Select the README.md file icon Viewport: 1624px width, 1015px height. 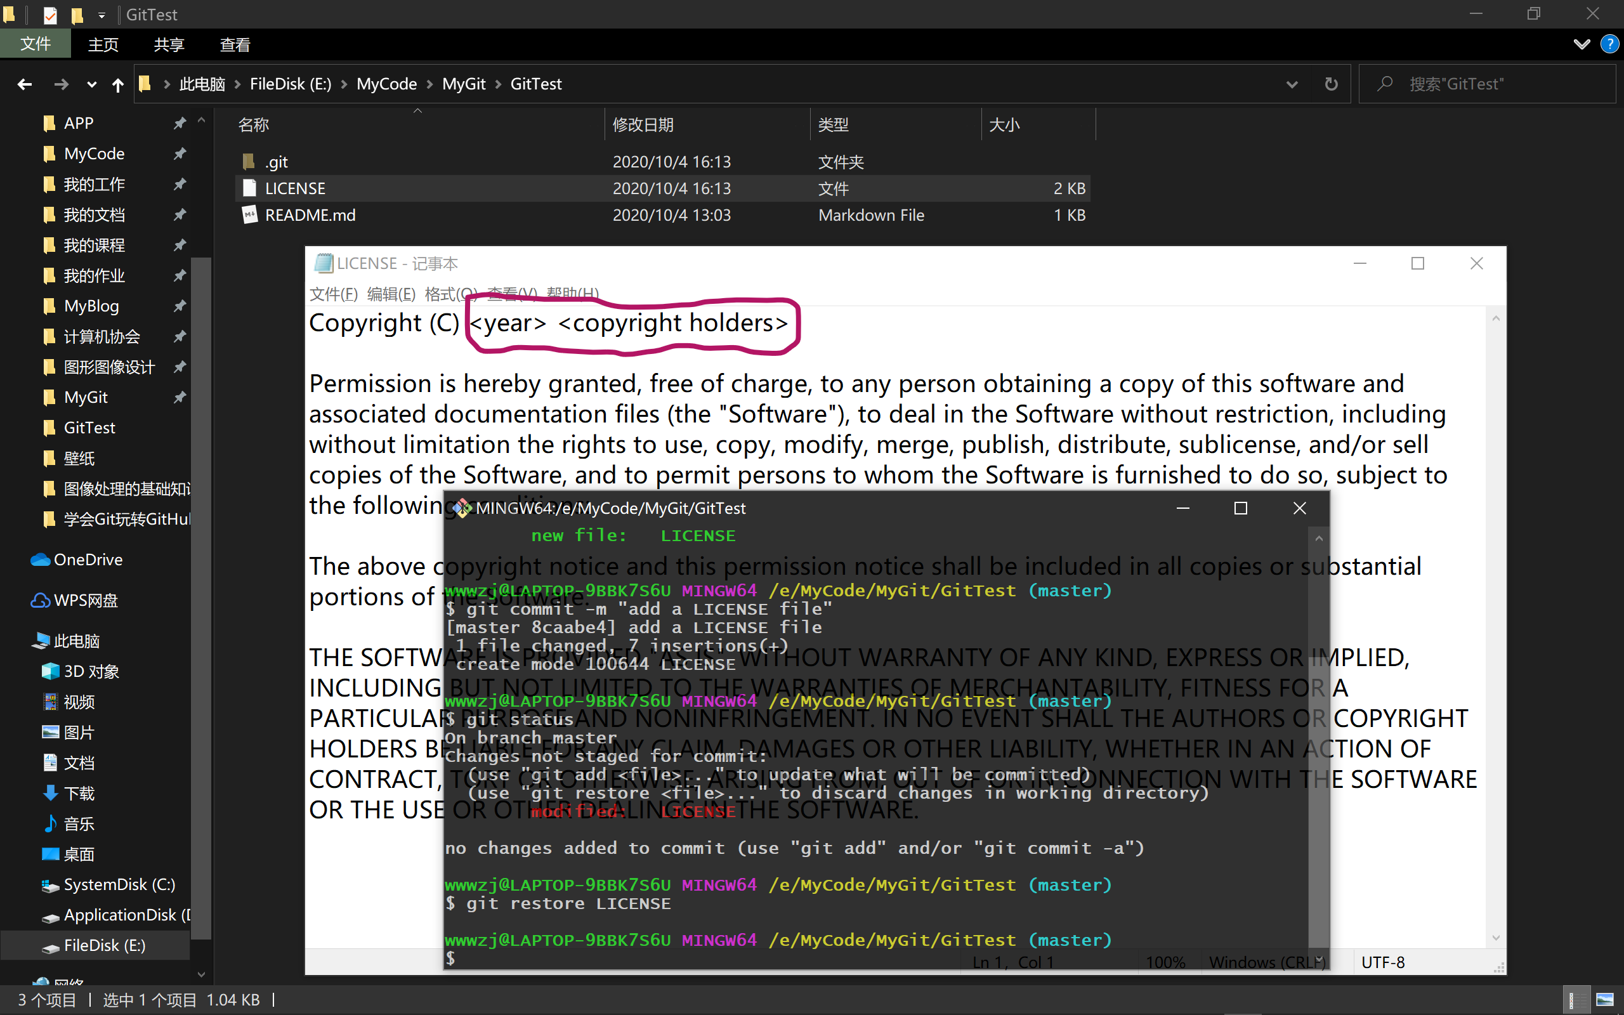tap(249, 215)
